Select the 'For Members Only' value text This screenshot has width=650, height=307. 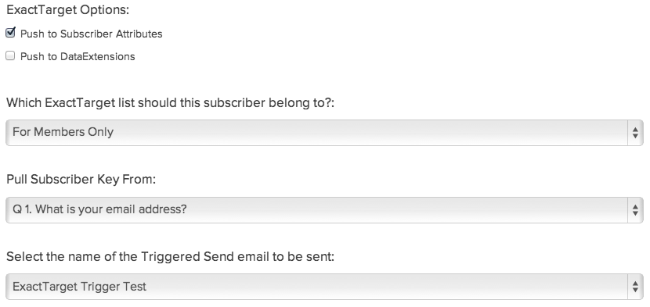pyautogui.click(x=63, y=132)
